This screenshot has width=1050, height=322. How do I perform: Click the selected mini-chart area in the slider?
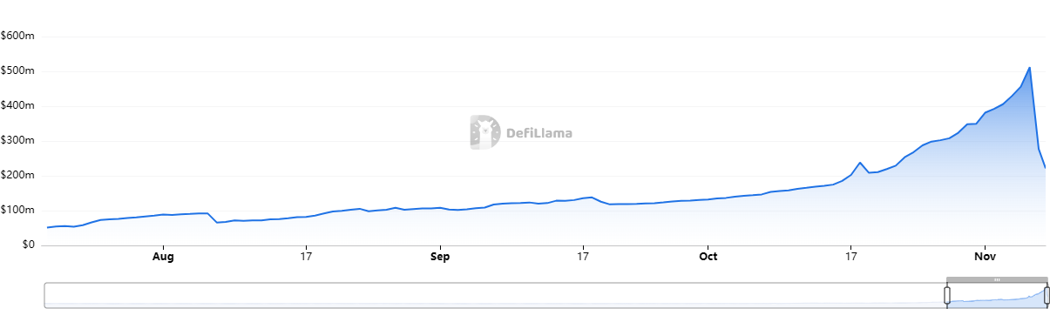coord(997,296)
